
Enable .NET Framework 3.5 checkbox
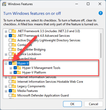(x=10, y=31)
